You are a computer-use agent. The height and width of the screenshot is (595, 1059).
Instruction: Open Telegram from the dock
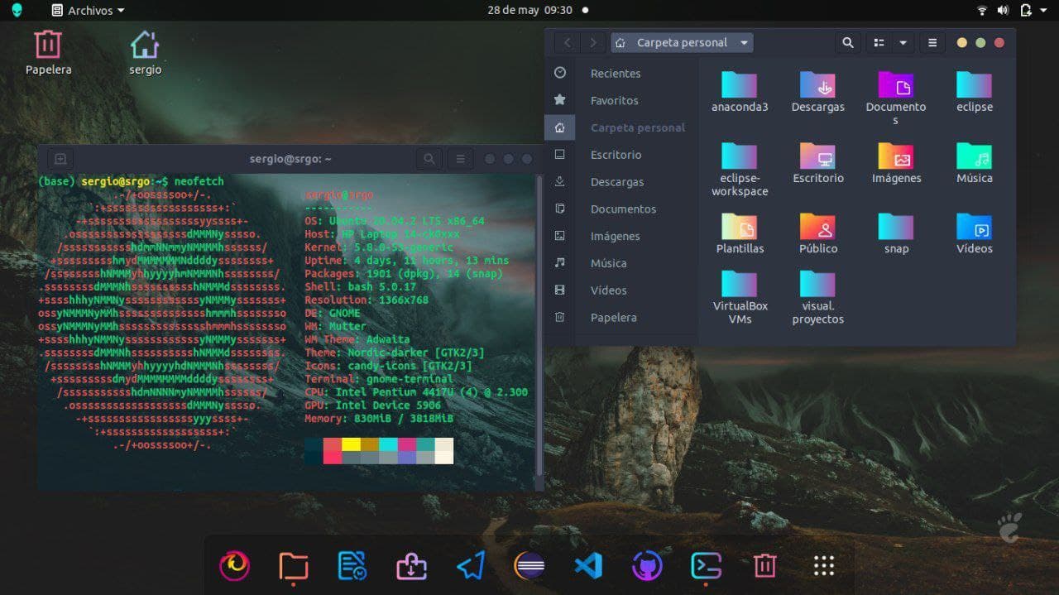[x=470, y=566]
